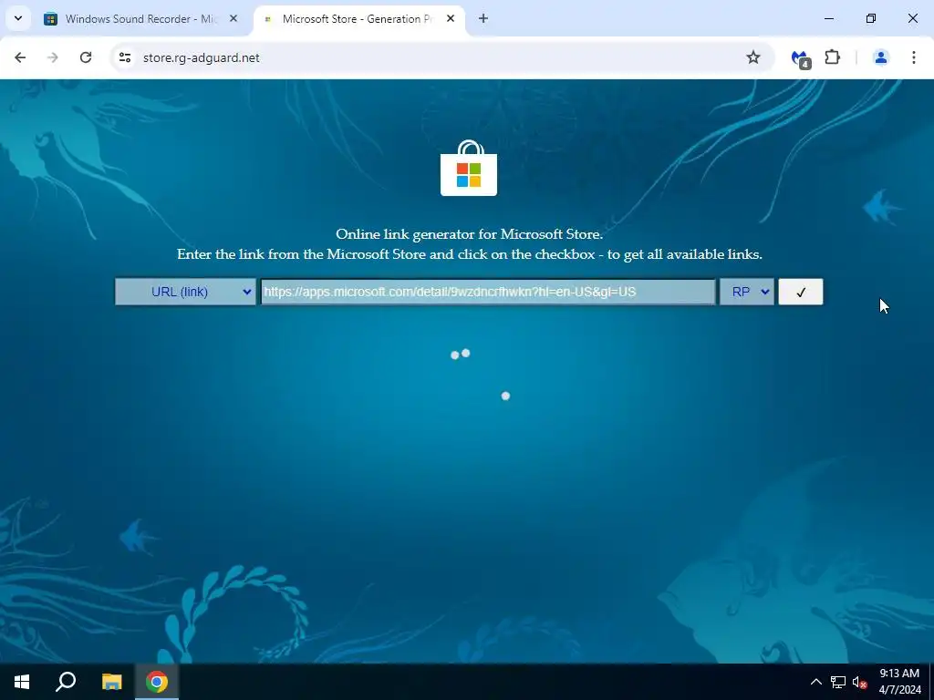Click the checkmark submit button
934x700 pixels.
point(801,292)
